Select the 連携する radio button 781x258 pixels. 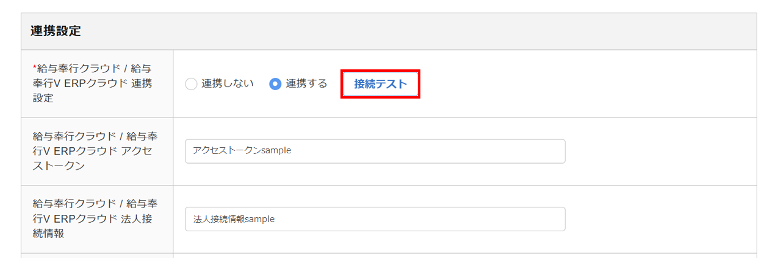(275, 84)
